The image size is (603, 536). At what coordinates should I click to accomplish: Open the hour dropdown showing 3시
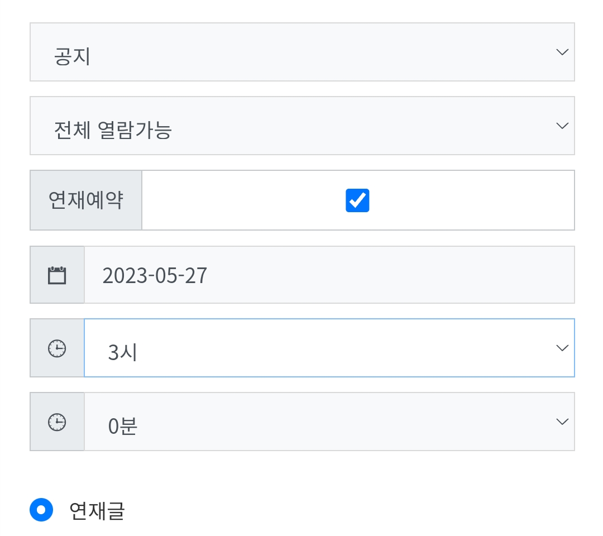329,348
